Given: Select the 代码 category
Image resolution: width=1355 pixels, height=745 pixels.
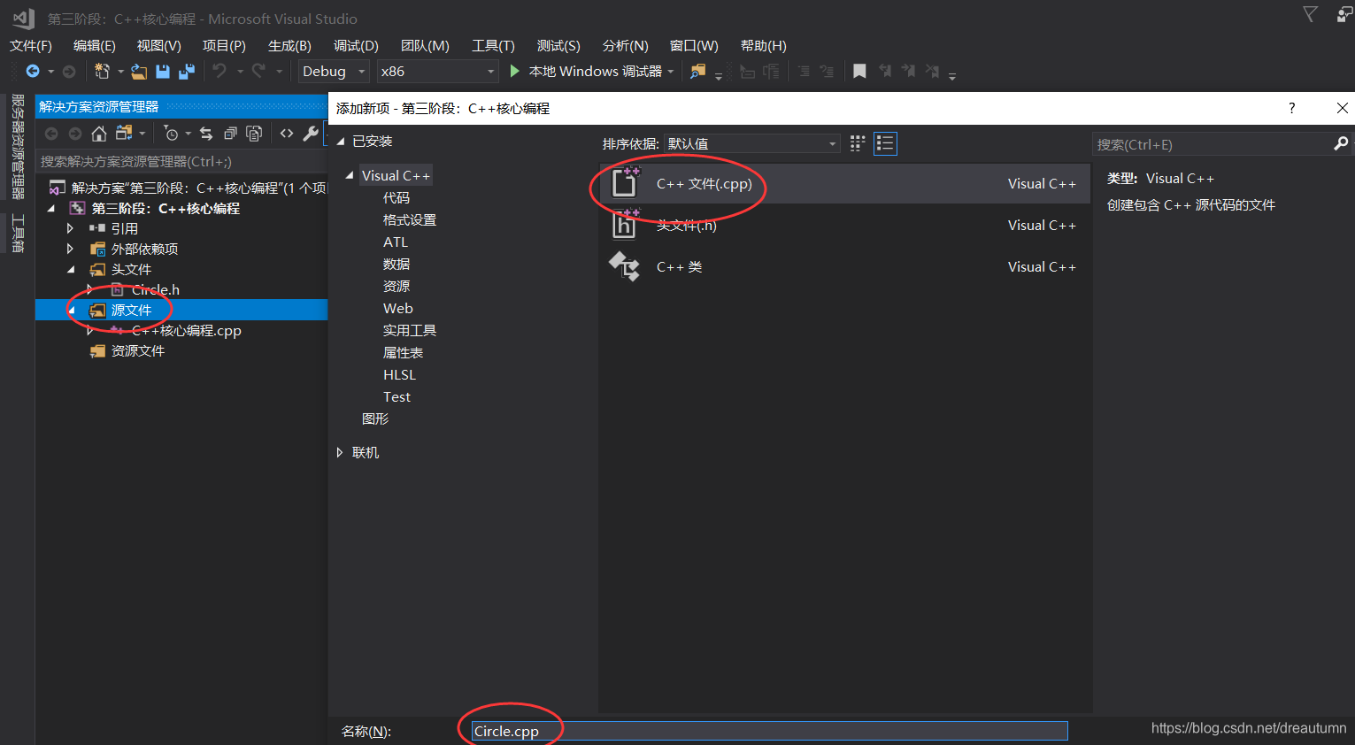Looking at the screenshot, I should click(x=396, y=198).
